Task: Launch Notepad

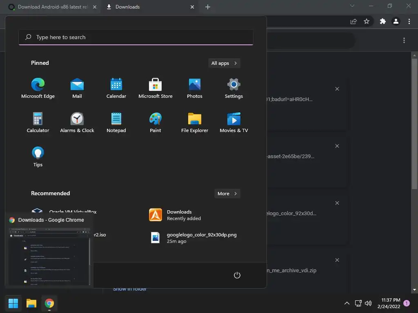Action: pyautogui.click(x=116, y=122)
